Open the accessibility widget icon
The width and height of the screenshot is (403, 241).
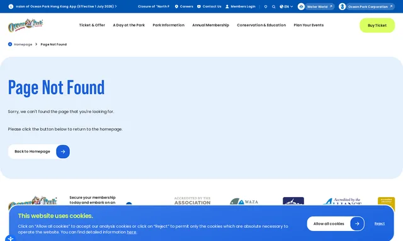[x=10, y=238]
